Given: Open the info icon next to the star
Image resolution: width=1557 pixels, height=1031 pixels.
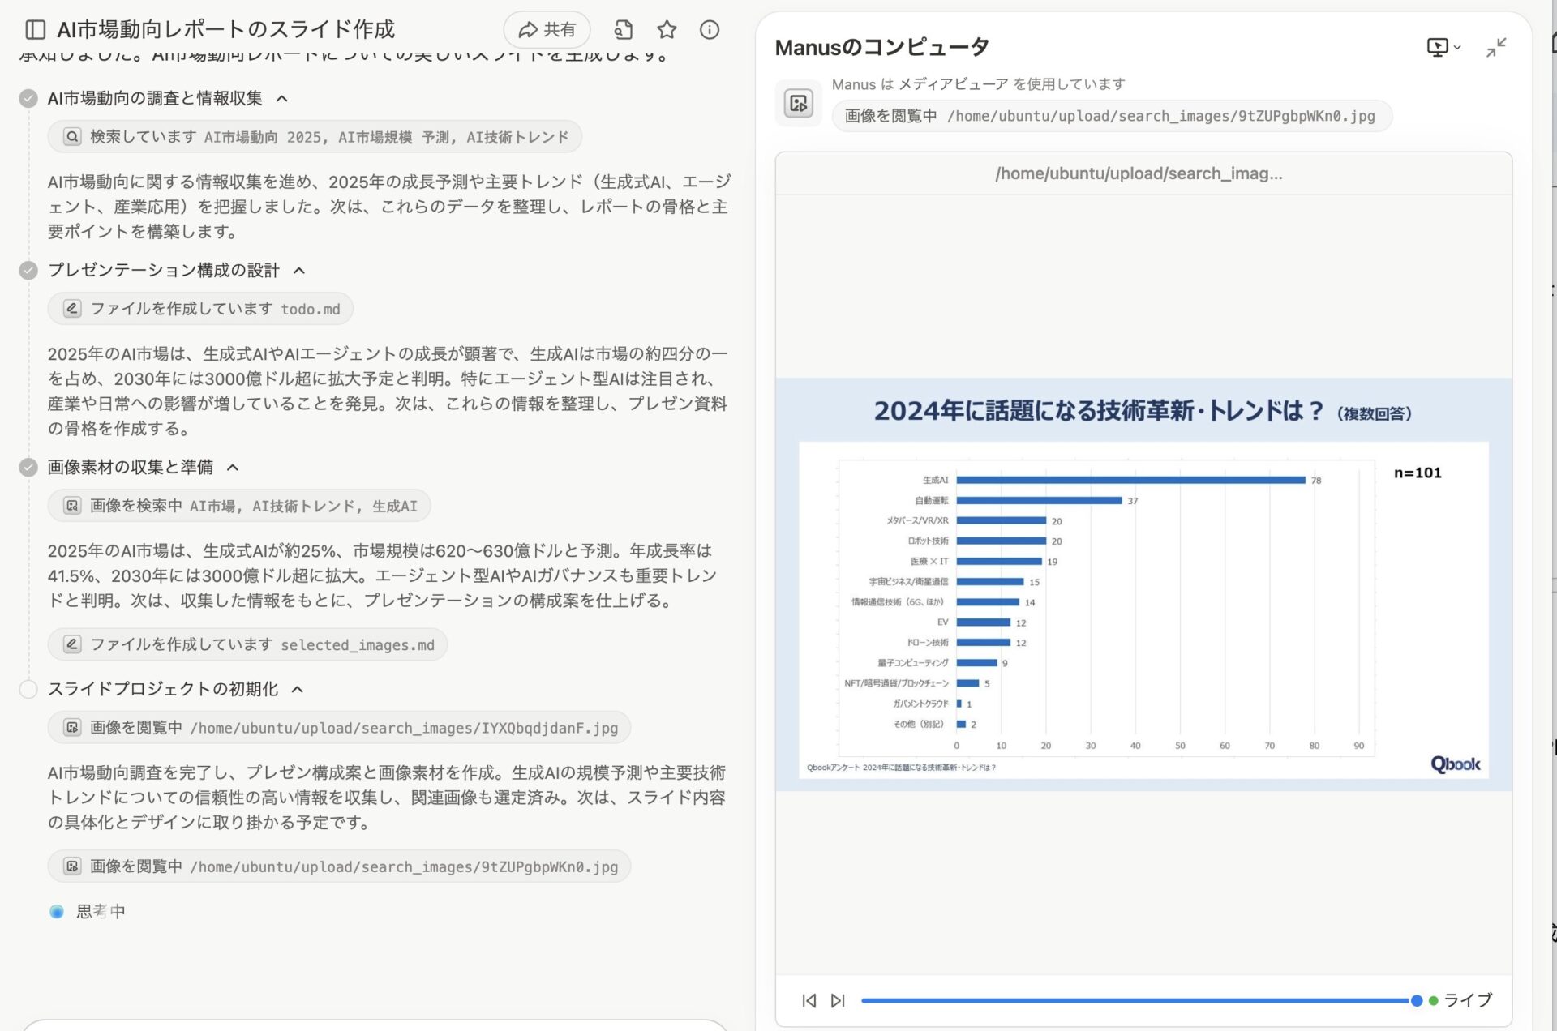Looking at the screenshot, I should coord(710,30).
